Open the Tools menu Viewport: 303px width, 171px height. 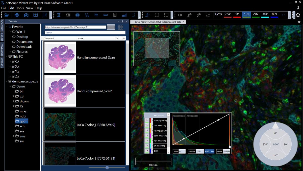pyautogui.click(x=20, y=8)
